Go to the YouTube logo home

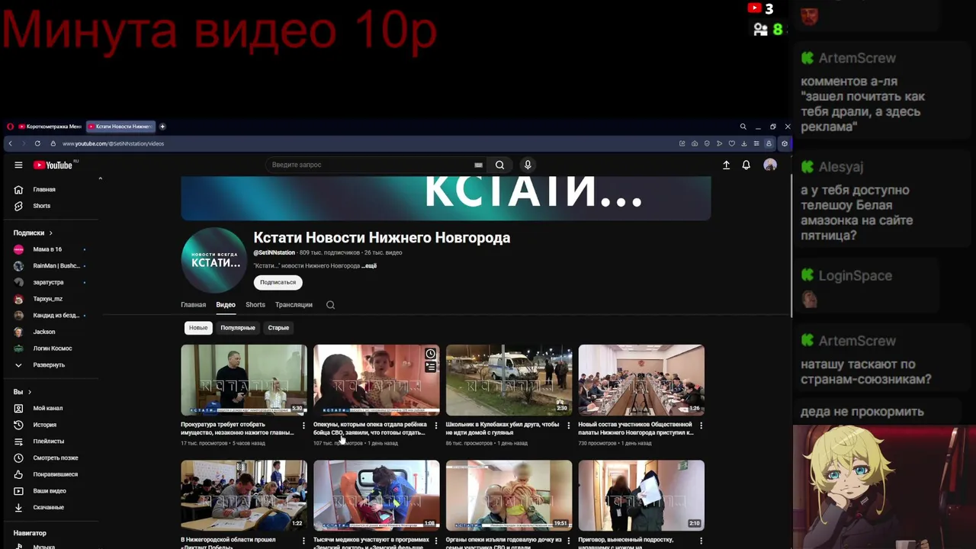(x=53, y=165)
